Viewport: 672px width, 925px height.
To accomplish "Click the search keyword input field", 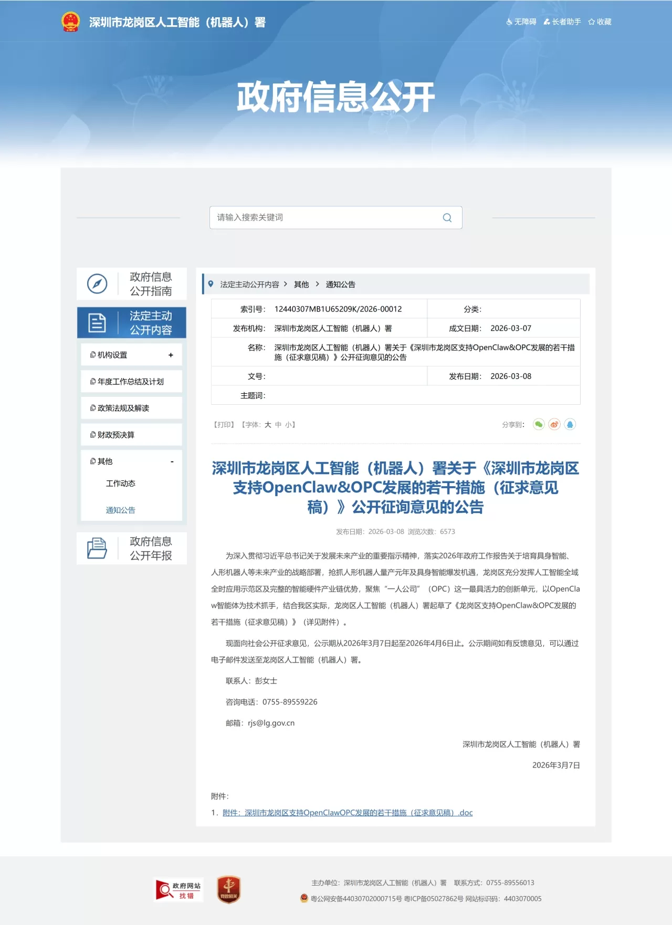I will pyautogui.click(x=336, y=218).
